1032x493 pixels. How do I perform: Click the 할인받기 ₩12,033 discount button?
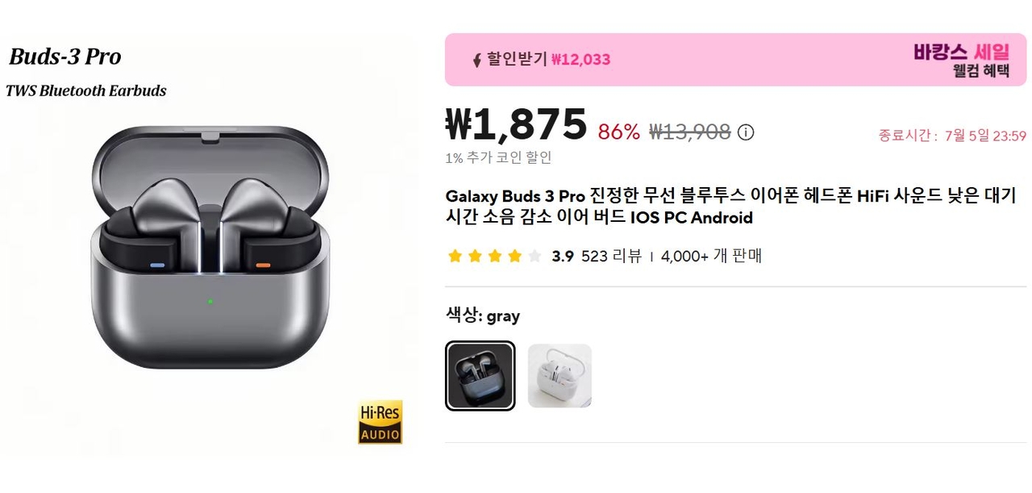[548, 60]
